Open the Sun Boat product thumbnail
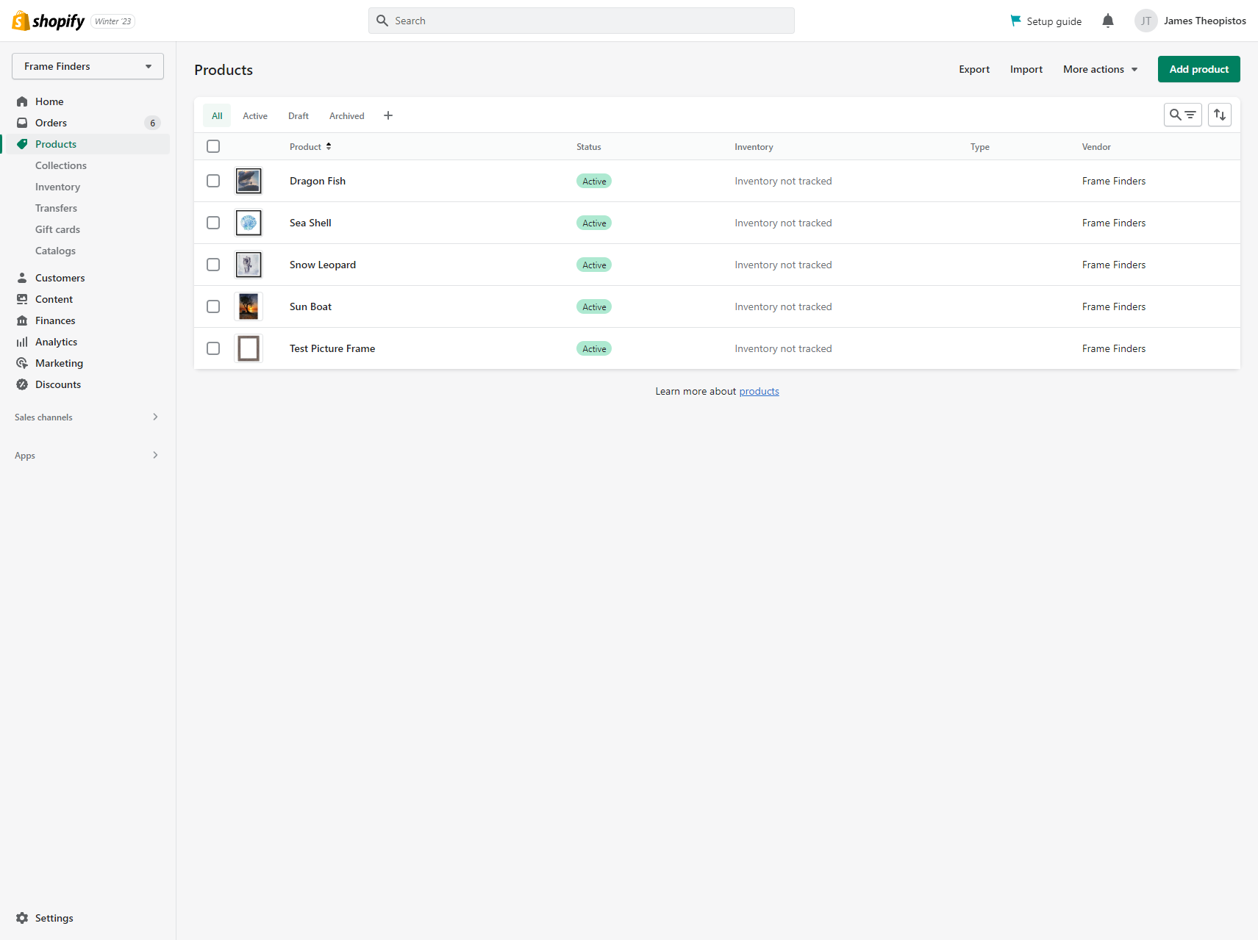Screen dimensions: 1258x940 pos(249,306)
